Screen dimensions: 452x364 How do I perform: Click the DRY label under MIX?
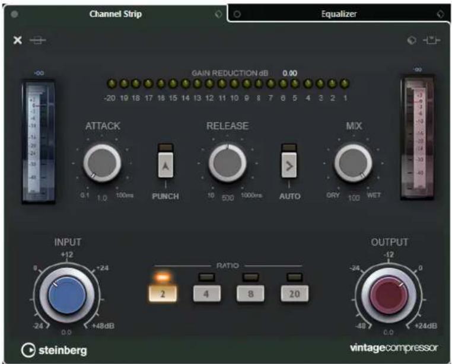333,195
